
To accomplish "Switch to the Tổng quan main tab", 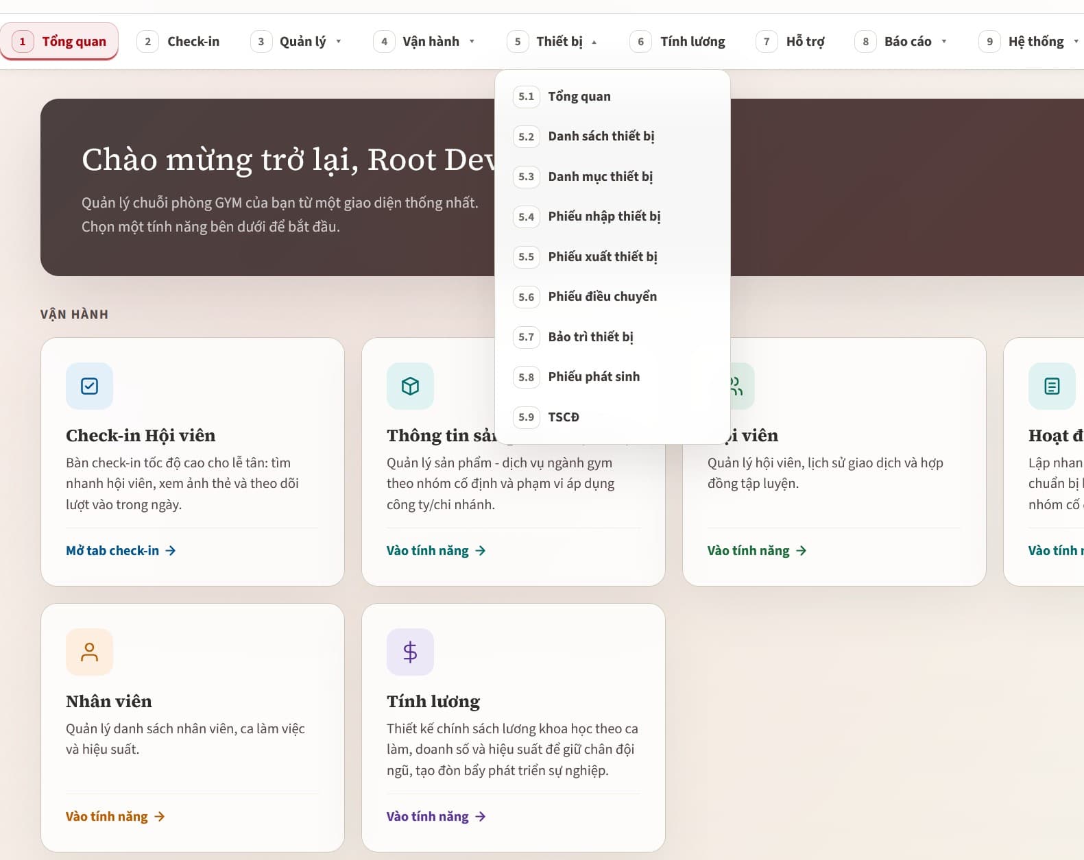I will (x=60, y=42).
